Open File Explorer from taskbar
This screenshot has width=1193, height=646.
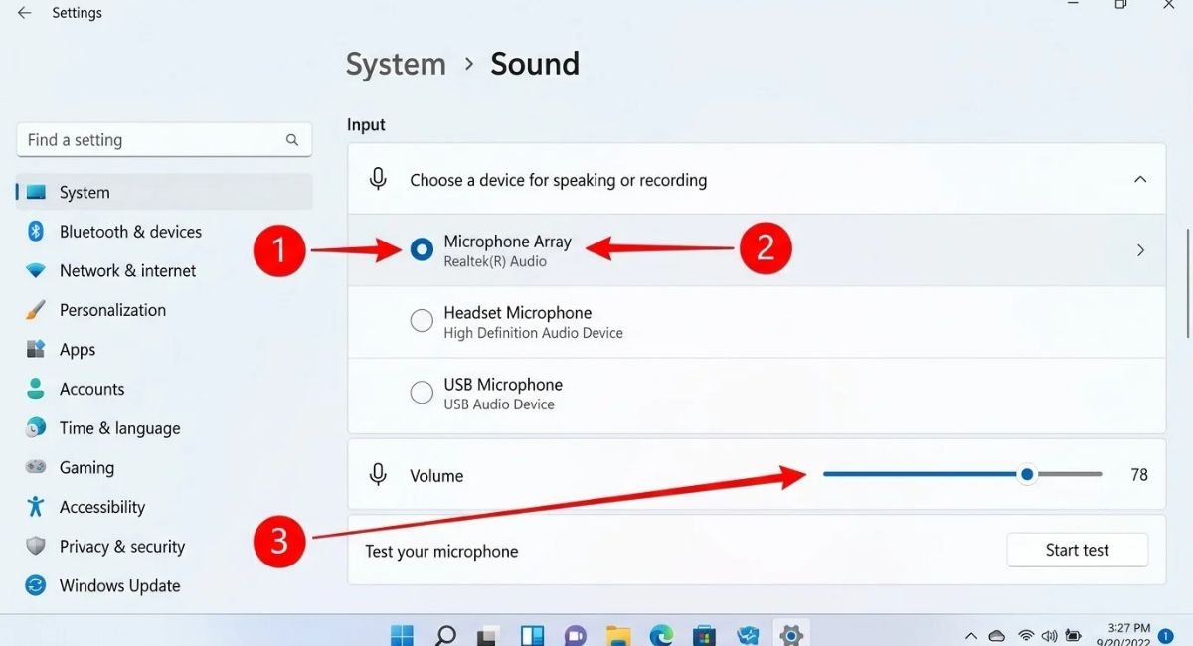point(618,634)
